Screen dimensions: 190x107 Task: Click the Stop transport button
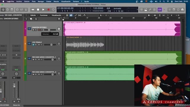38,10
